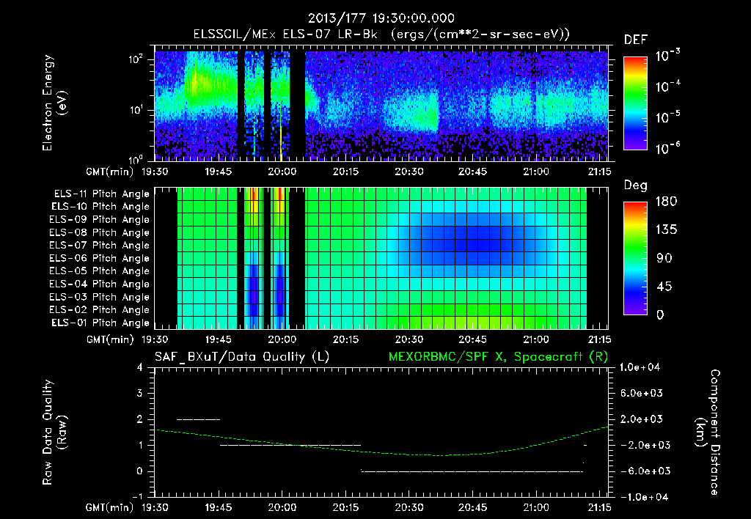
Task: Click the 6.0e+03 right axis value
Action: tap(642, 393)
